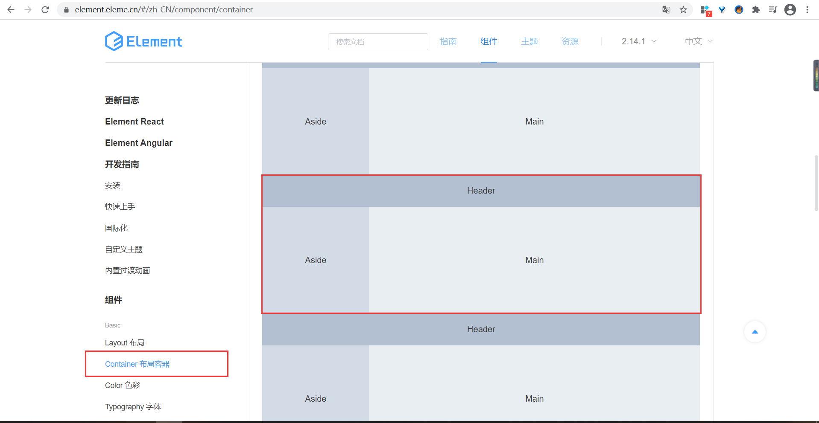Open the Extensions puzzle piece menu
This screenshot has width=819, height=423.
(x=756, y=9)
